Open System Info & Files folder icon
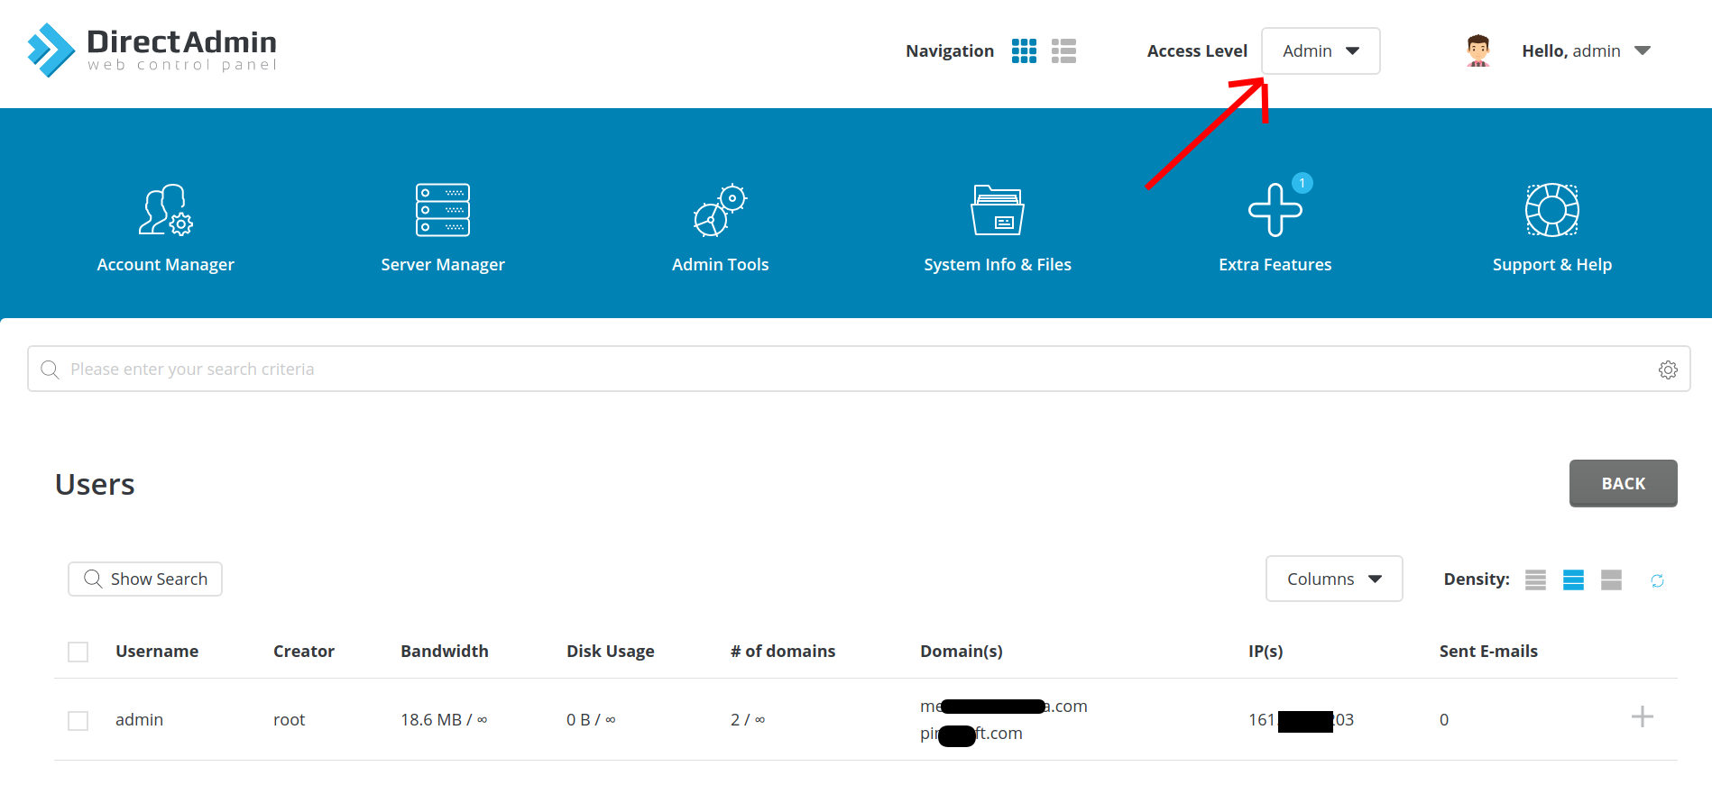The image size is (1712, 812). coord(997,210)
